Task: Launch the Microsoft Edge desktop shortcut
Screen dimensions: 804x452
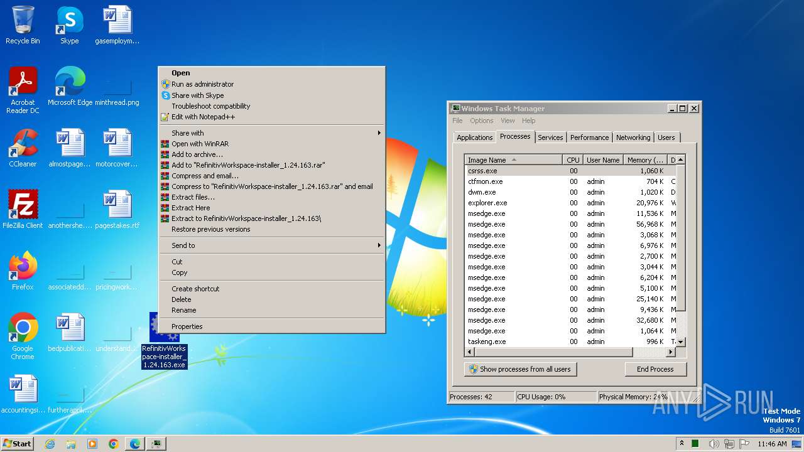Action: click(x=70, y=87)
